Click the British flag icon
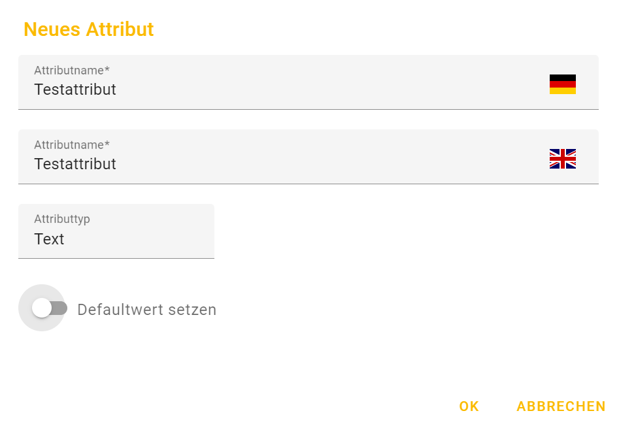Viewport: 619px width, 428px height. (562, 159)
